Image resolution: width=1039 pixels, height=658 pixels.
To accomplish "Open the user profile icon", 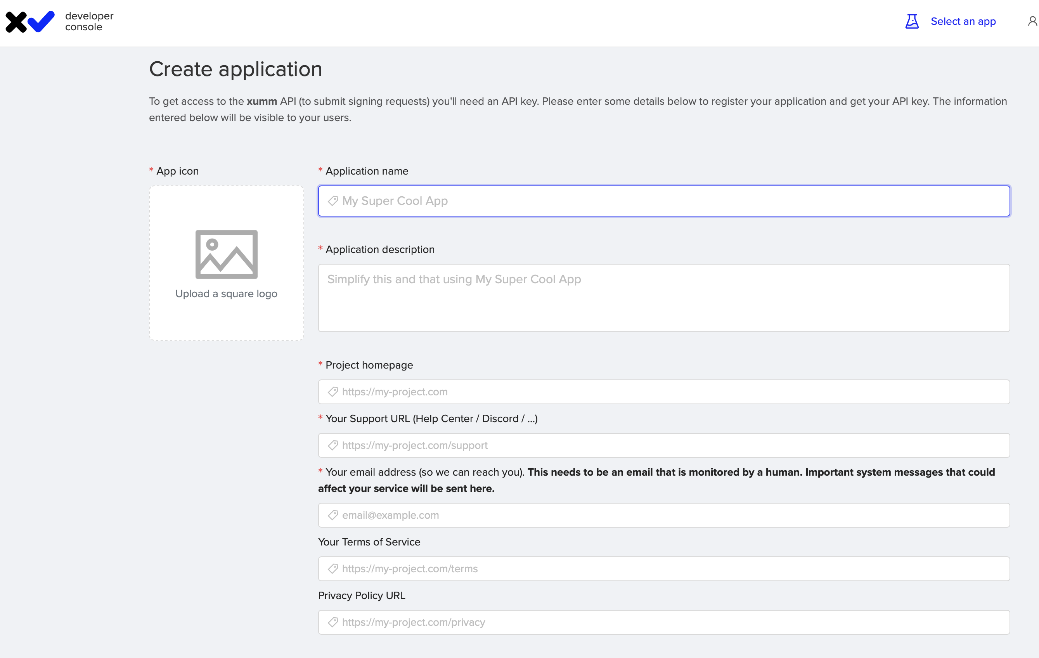I will tap(1032, 21).
